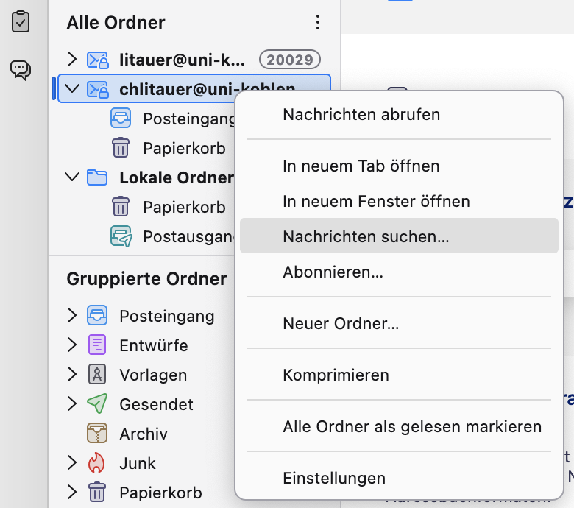Click the Archiv folder icon
The width and height of the screenshot is (574, 508).
tap(97, 434)
